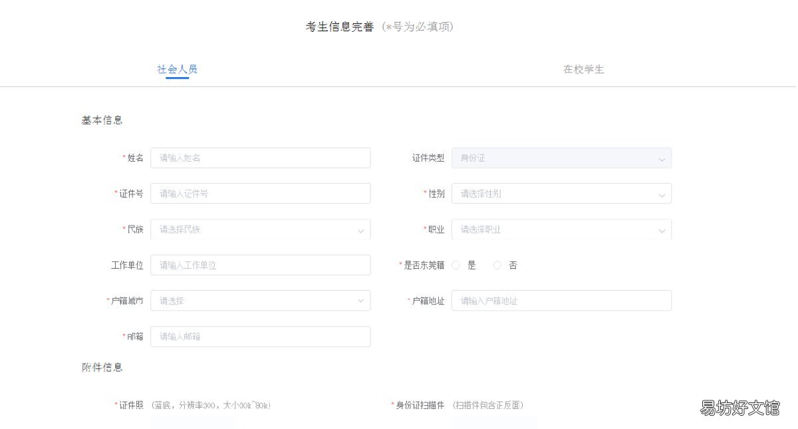Viewport: 798px width, 429px height.
Task: Click the 工作单位 input field
Action: [x=261, y=265]
